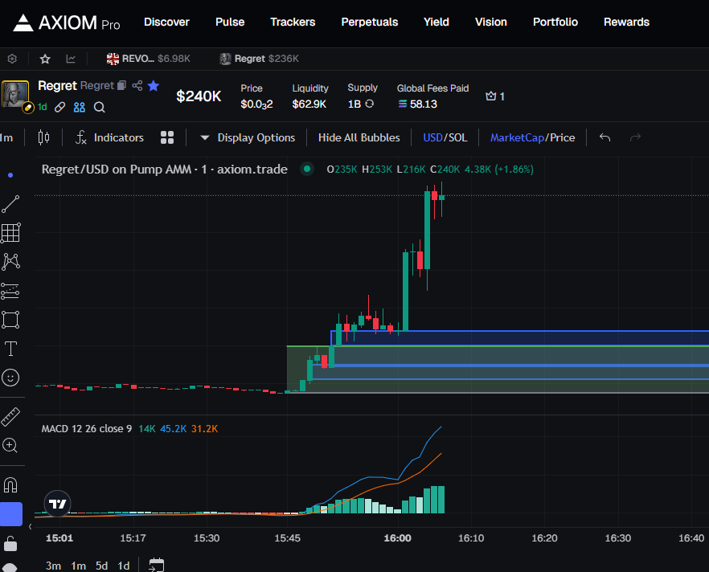Open the Perpetuals tab

point(370,22)
